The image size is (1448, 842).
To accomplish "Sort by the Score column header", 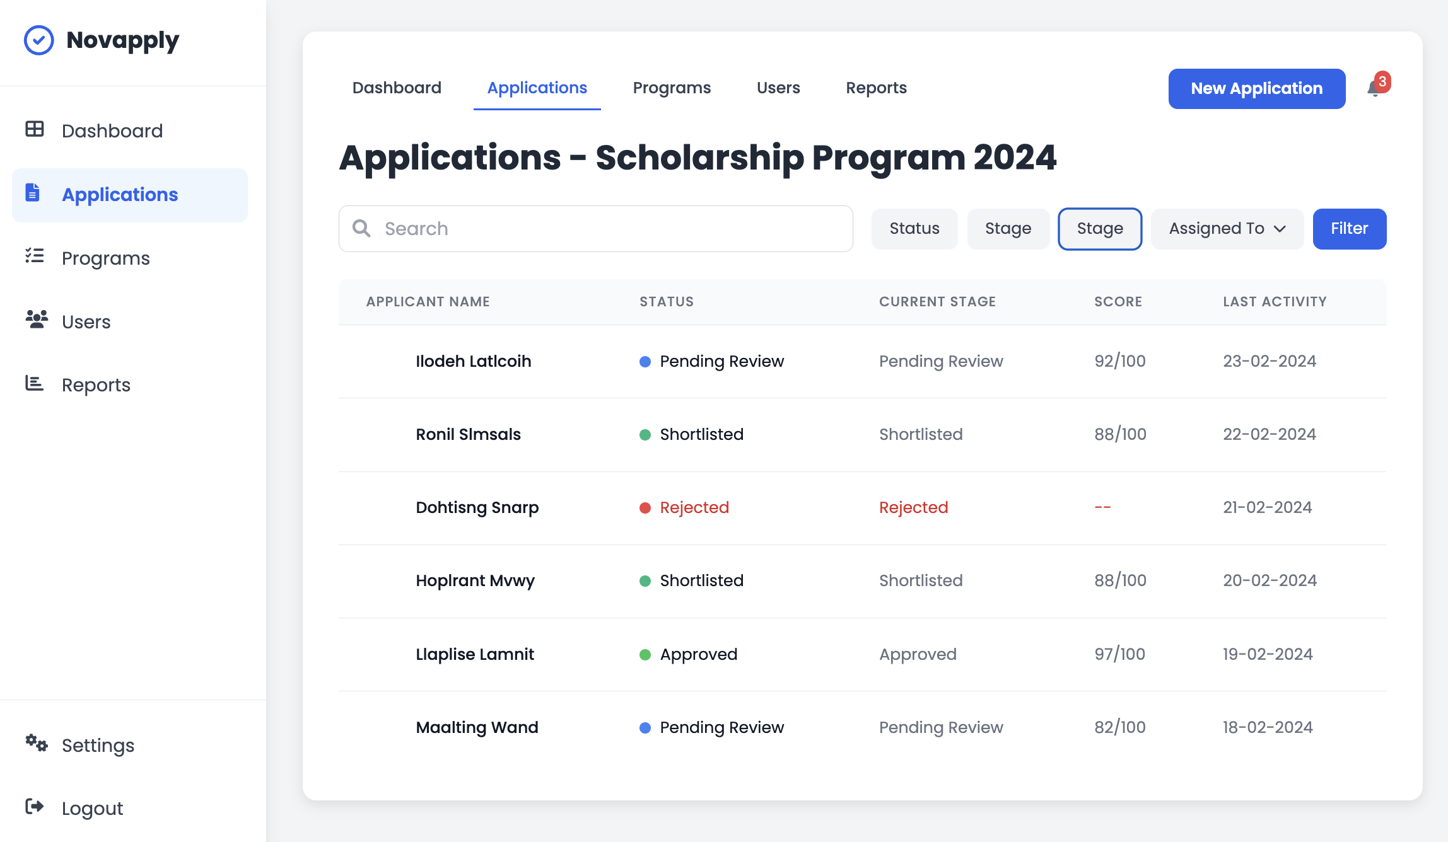I will coord(1118,302).
